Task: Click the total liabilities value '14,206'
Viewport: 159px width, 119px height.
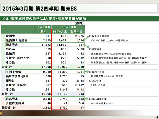Action: click(x=46, y=94)
